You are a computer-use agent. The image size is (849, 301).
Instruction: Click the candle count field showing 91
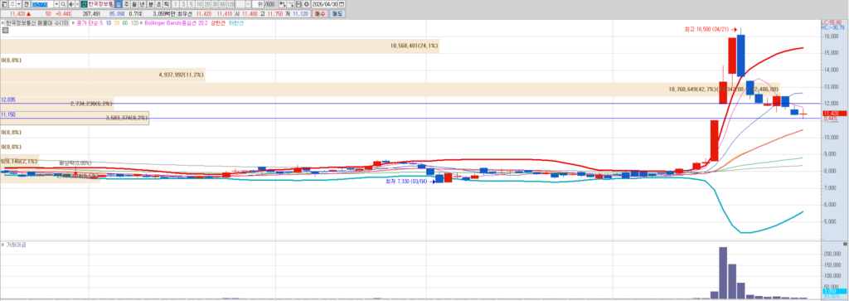tap(258, 4)
